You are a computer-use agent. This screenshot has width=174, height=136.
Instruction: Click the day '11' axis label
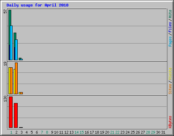tap(61, 132)
